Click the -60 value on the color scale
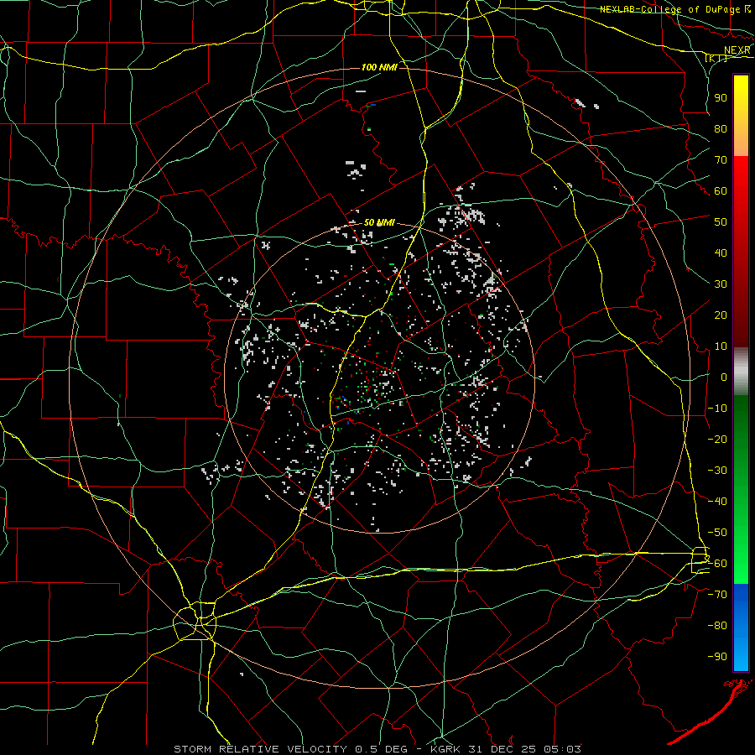 (717, 564)
